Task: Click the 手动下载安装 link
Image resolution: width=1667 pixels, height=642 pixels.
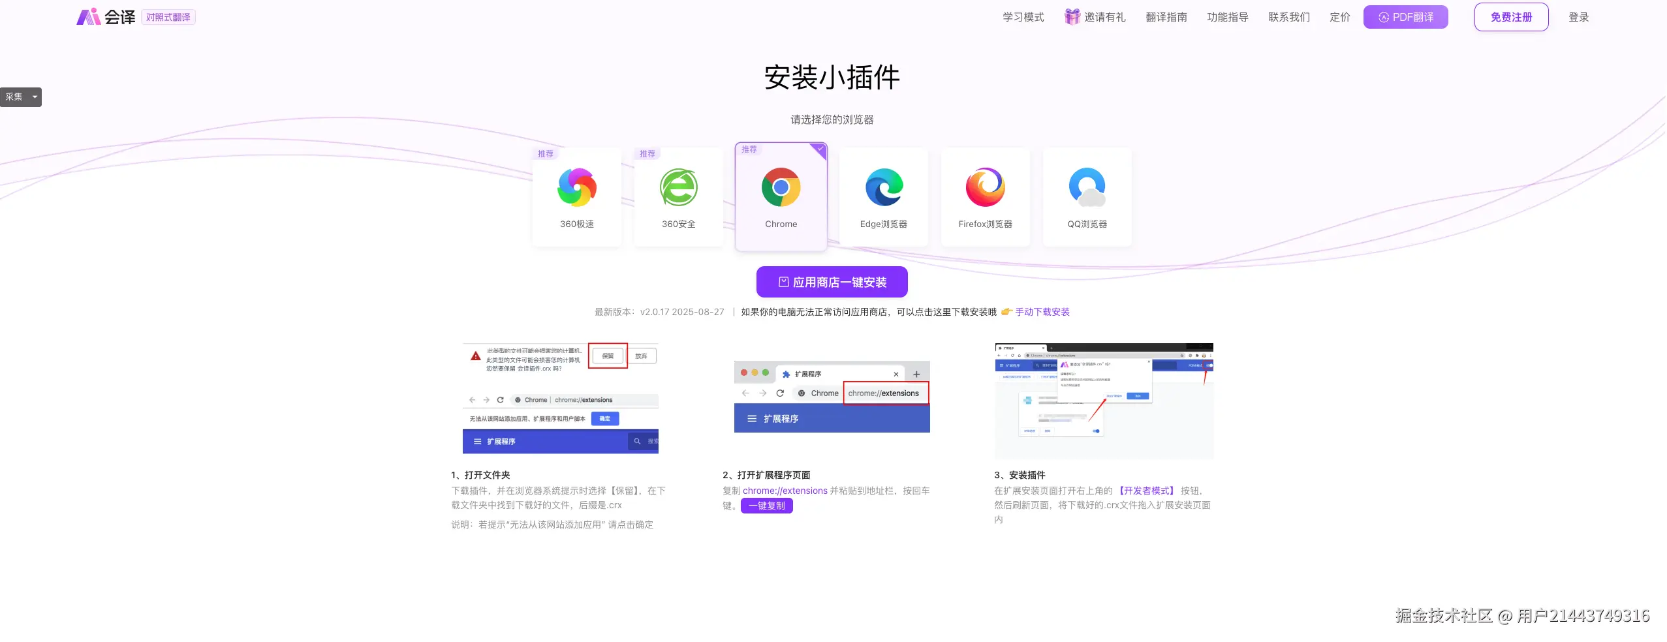Action: pos(1042,312)
